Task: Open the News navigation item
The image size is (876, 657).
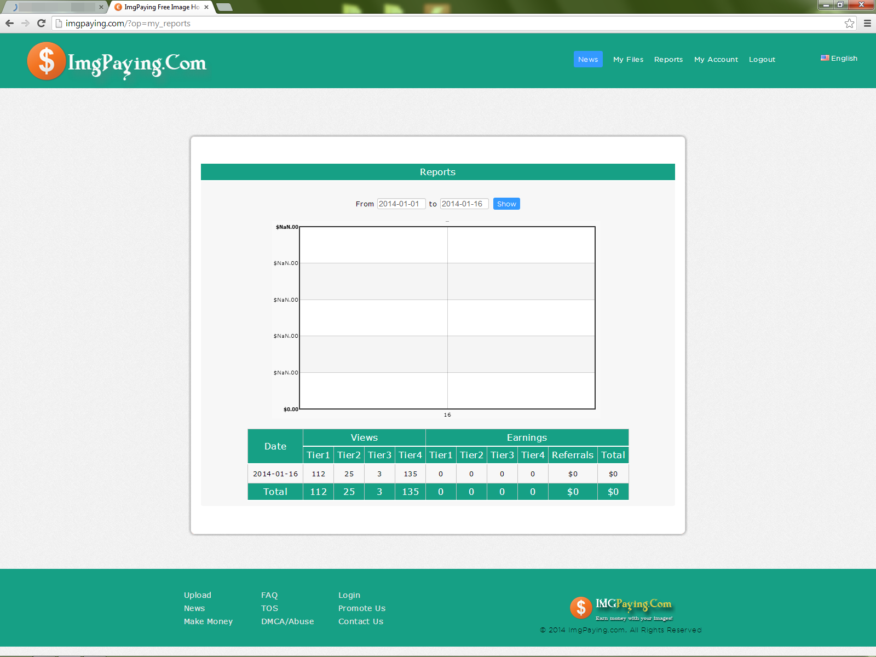Action: tap(588, 59)
